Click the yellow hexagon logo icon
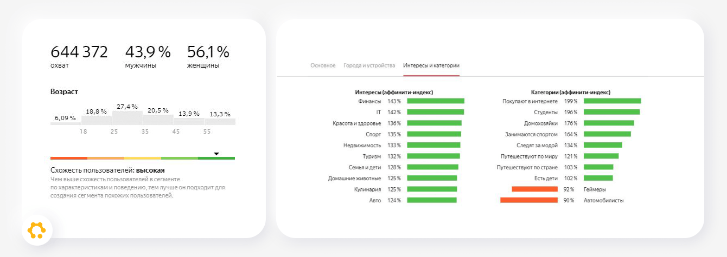 [37, 230]
